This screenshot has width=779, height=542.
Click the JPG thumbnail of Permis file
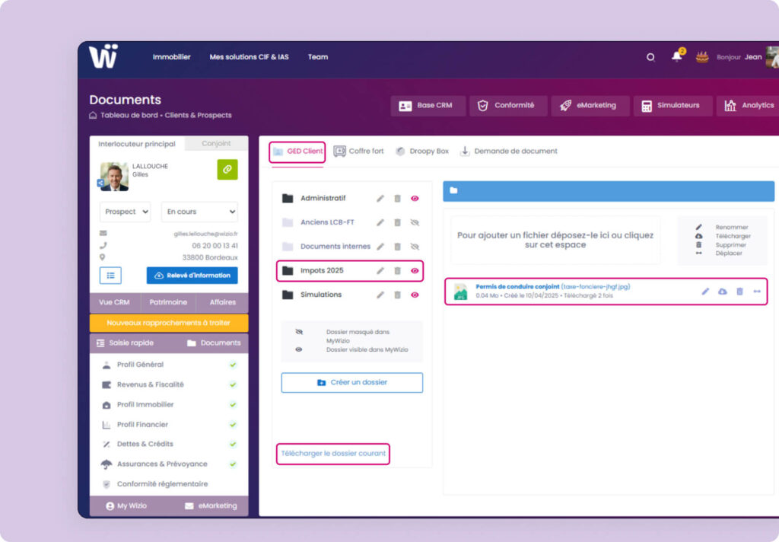(460, 292)
